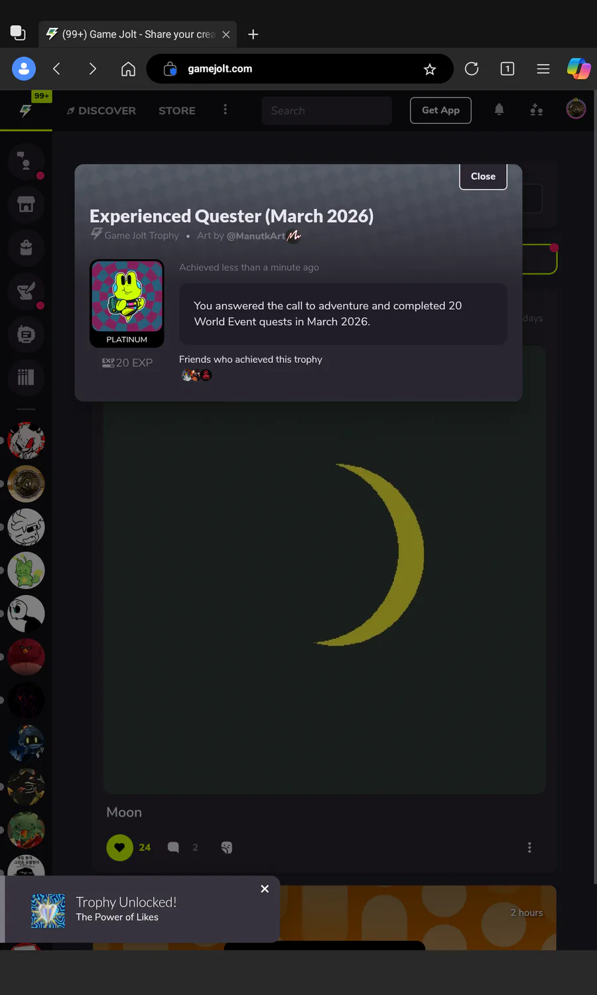Open the library icon in sidebar
This screenshot has width=597, height=995.
coord(26,377)
